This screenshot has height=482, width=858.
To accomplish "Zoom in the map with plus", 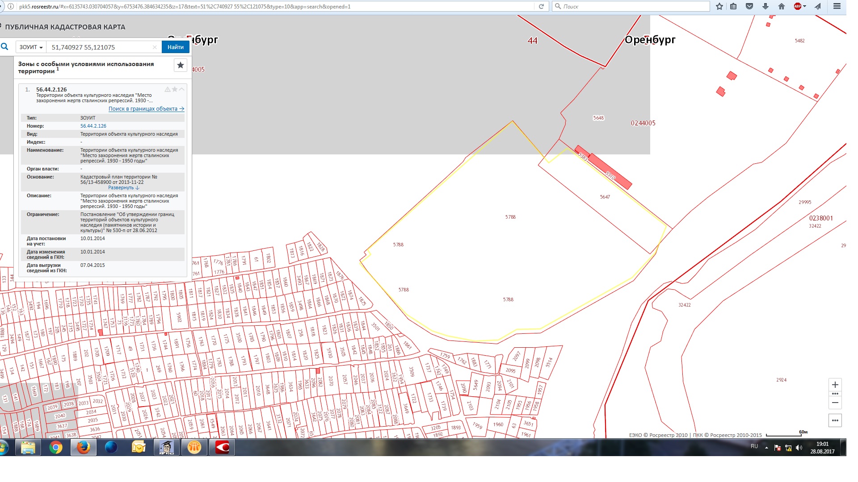I will click(835, 385).
